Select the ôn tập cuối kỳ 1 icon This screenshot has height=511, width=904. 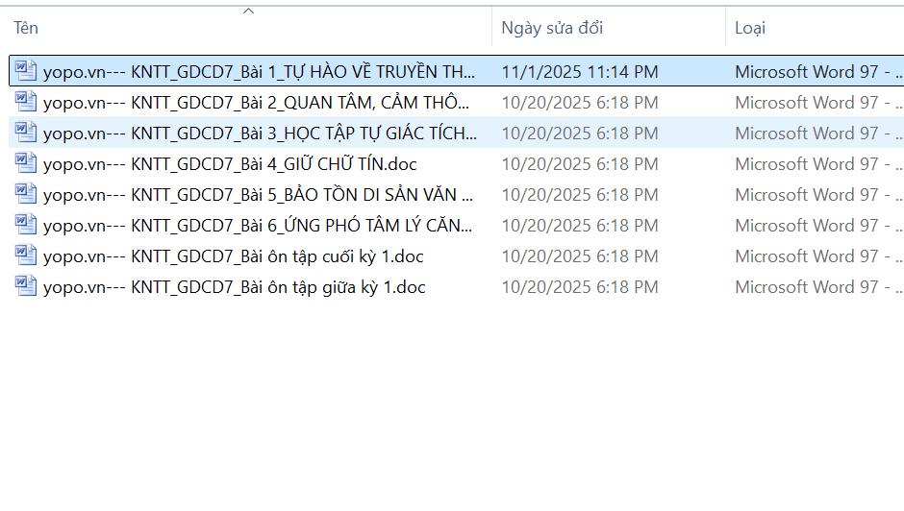point(26,255)
